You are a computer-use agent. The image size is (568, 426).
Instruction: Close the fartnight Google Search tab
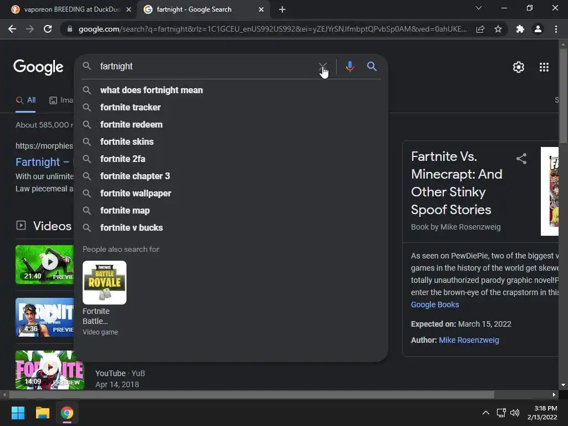261,9
